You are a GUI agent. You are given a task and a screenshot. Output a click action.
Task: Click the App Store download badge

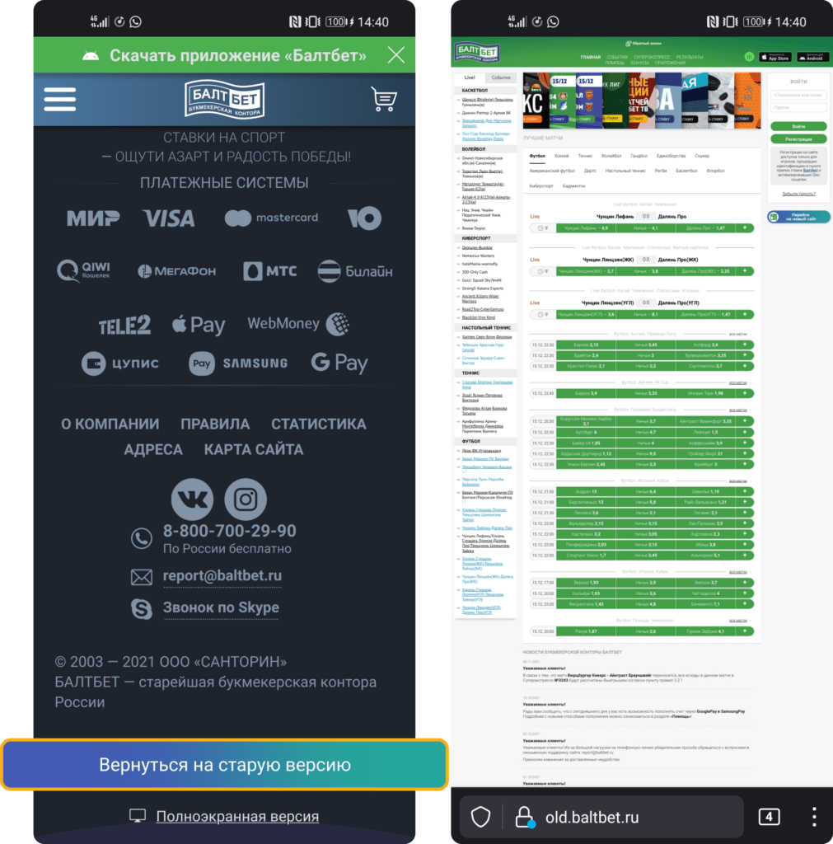774,58
